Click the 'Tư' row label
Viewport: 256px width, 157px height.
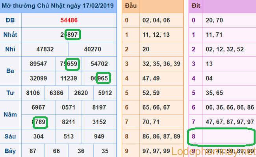pyautogui.click(x=10, y=93)
